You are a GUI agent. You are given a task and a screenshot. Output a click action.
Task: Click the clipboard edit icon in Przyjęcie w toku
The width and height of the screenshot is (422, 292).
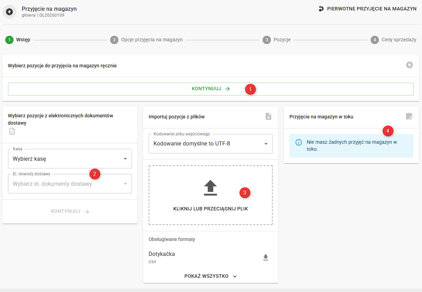pos(409,116)
